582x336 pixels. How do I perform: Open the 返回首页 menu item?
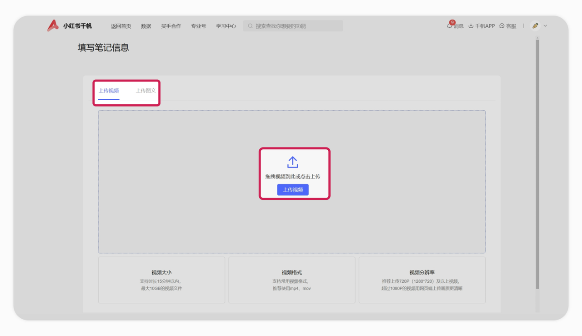point(121,26)
